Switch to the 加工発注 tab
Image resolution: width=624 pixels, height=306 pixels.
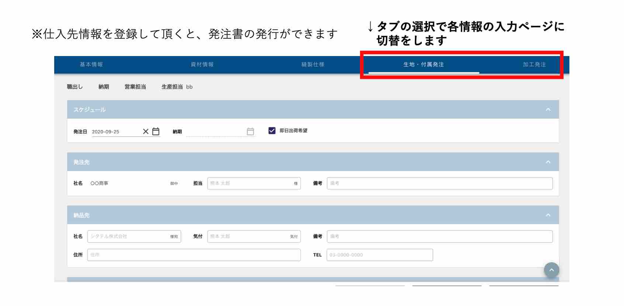click(534, 65)
